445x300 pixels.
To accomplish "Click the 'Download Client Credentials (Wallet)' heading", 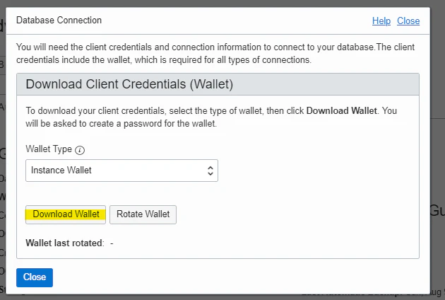I will [x=129, y=84].
